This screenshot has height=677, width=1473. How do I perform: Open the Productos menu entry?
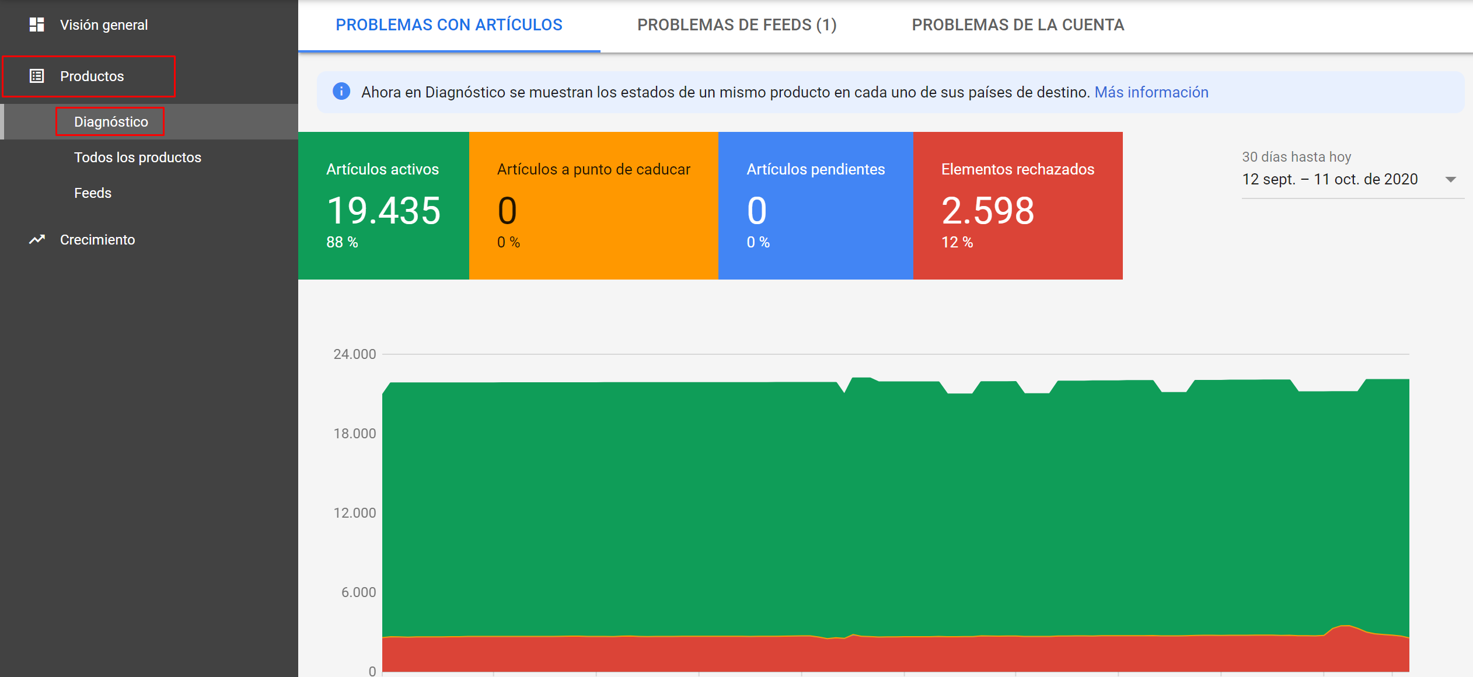point(92,76)
